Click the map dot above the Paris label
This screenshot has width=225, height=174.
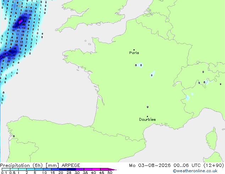(x=134, y=50)
